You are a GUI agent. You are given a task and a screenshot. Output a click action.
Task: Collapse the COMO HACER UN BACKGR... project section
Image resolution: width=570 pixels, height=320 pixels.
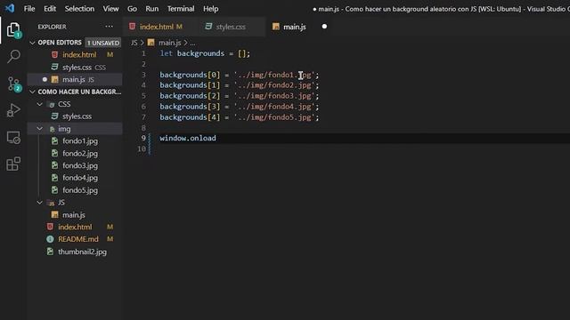32,92
